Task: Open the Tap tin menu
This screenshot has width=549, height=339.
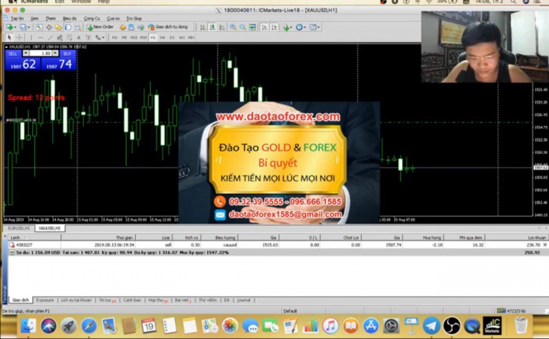Action: [x=17, y=18]
